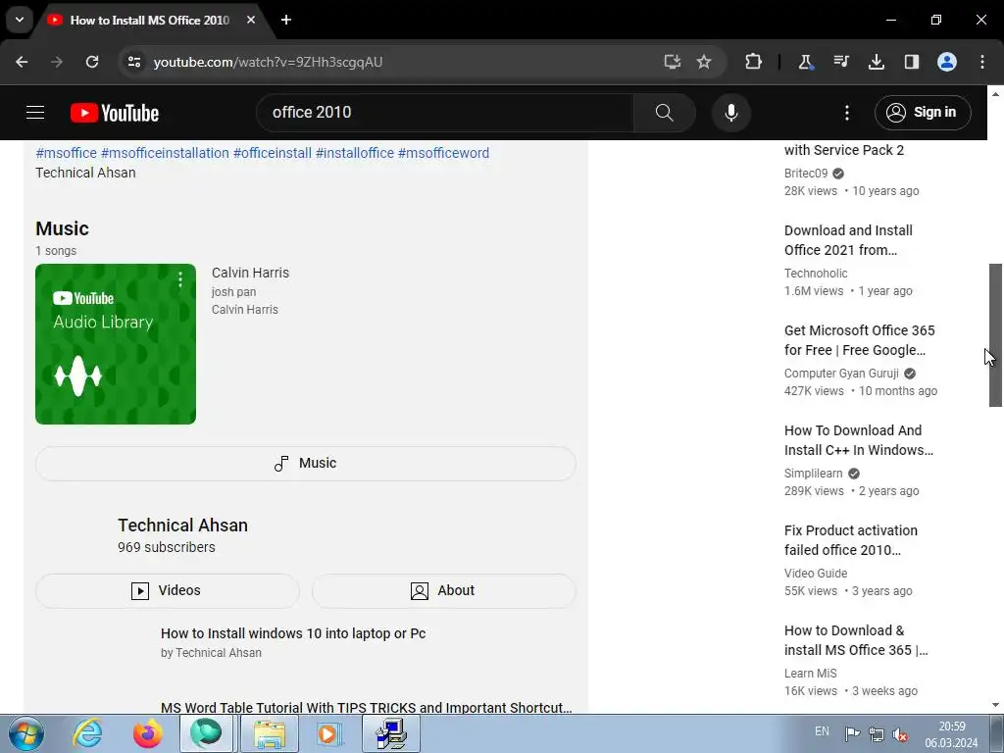Click in the YouTube search field
Screen dimensions: 1004x753
click(445, 113)
